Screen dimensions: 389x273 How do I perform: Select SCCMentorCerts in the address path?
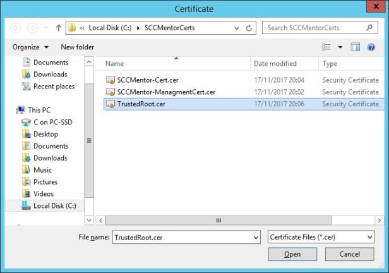(170, 28)
